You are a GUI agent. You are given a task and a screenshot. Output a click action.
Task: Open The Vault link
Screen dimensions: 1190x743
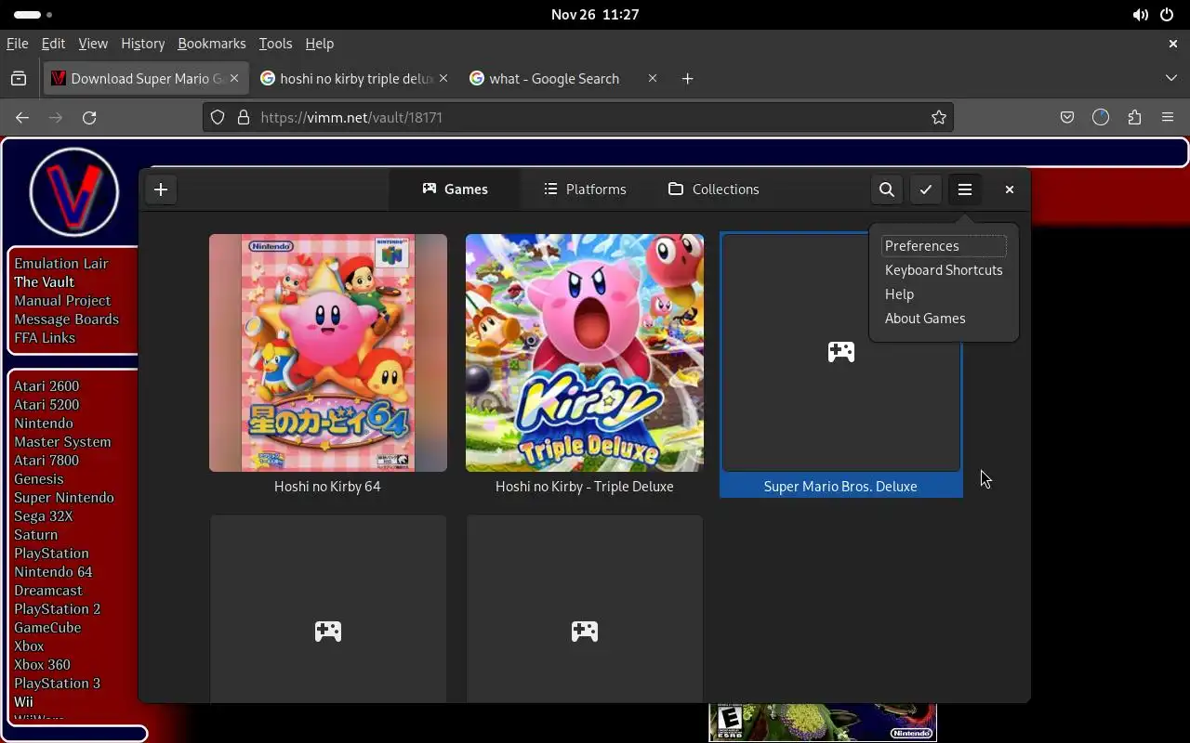[x=44, y=282]
